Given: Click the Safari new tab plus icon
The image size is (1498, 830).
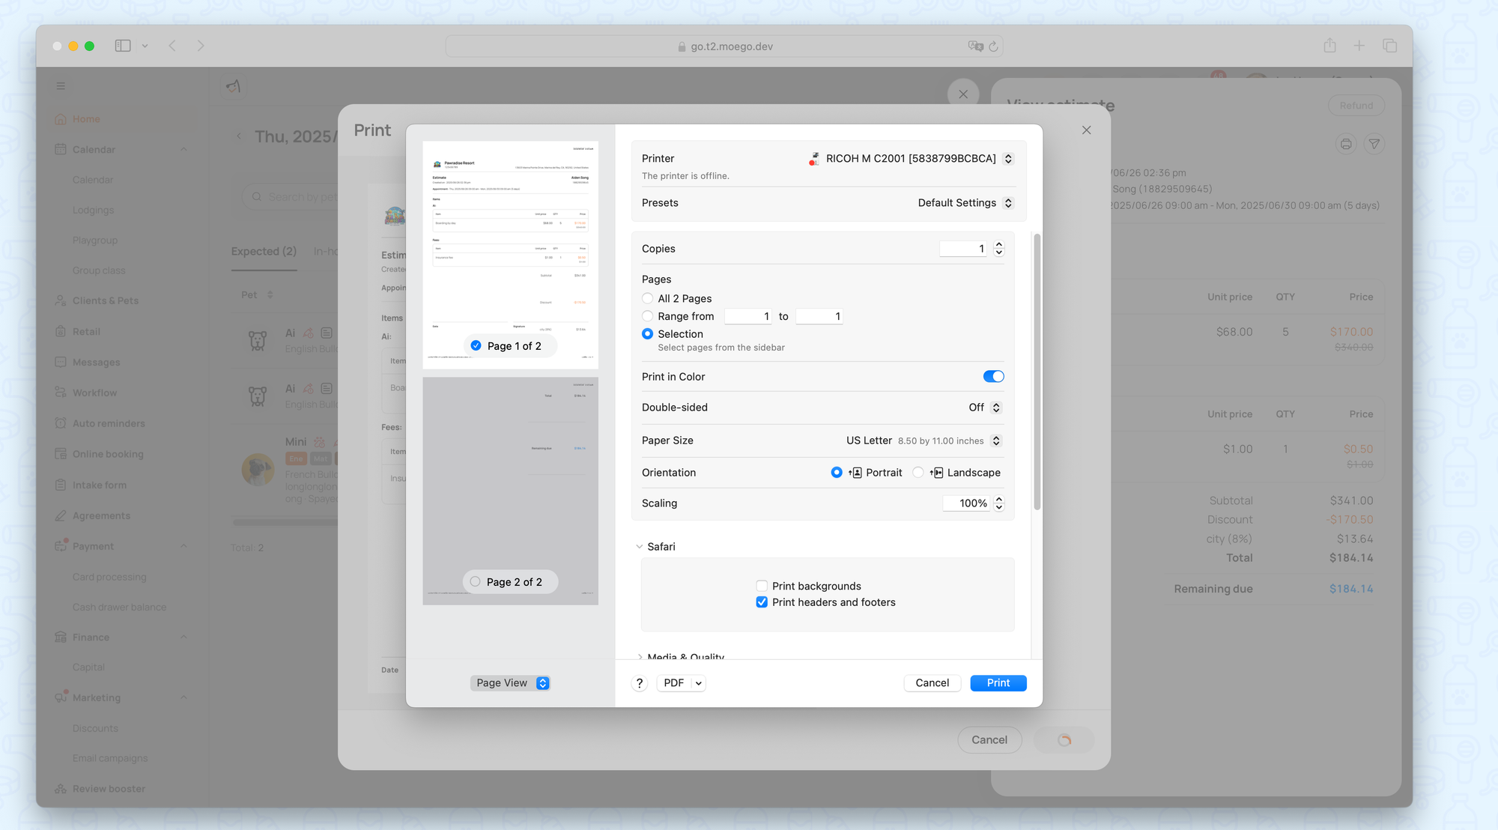Looking at the screenshot, I should pyautogui.click(x=1359, y=46).
